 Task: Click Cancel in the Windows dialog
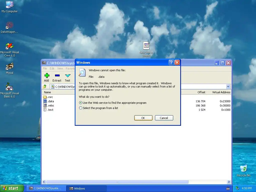[164, 118]
